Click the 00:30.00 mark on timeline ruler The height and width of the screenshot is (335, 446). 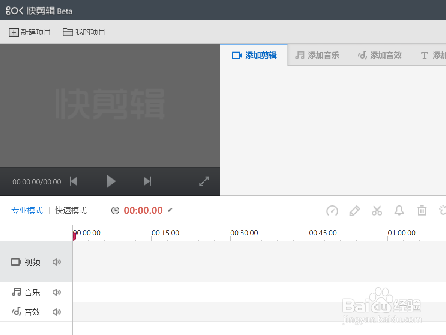244,233
